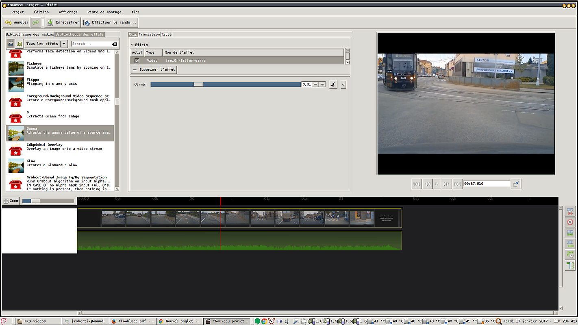This screenshot has height=325, width=578.
Task: Collapse the Effets section expander
Action: (x=132, y=45)
